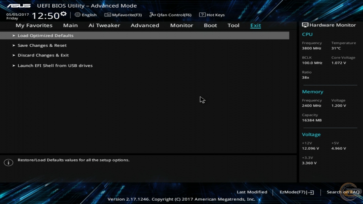Open the English language selector
This screenshot has height=204, width=363.
tap(89, 15)
